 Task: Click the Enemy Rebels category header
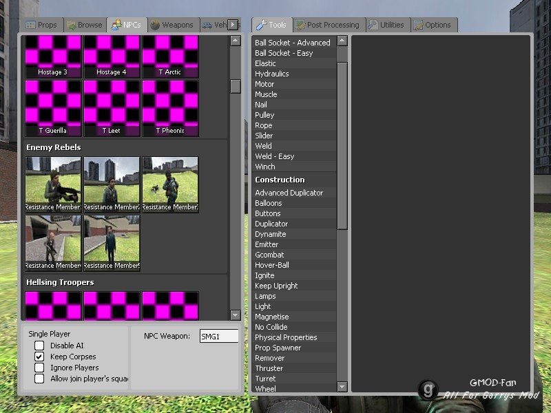pyautogui.click(x=54, y=147)
